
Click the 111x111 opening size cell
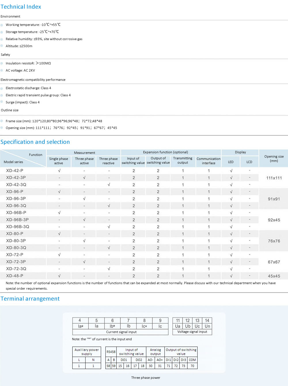[274, 178]
